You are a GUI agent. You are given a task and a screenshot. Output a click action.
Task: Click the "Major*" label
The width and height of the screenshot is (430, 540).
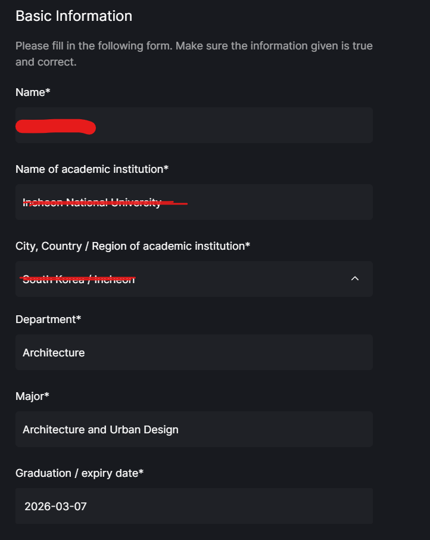pyautogui.click(x=32, y=396)
